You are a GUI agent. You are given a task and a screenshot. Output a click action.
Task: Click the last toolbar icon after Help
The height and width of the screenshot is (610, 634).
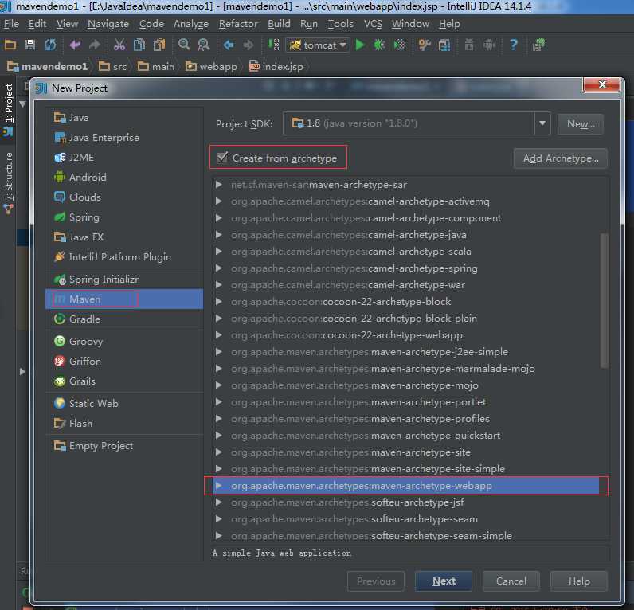point(538,45)
